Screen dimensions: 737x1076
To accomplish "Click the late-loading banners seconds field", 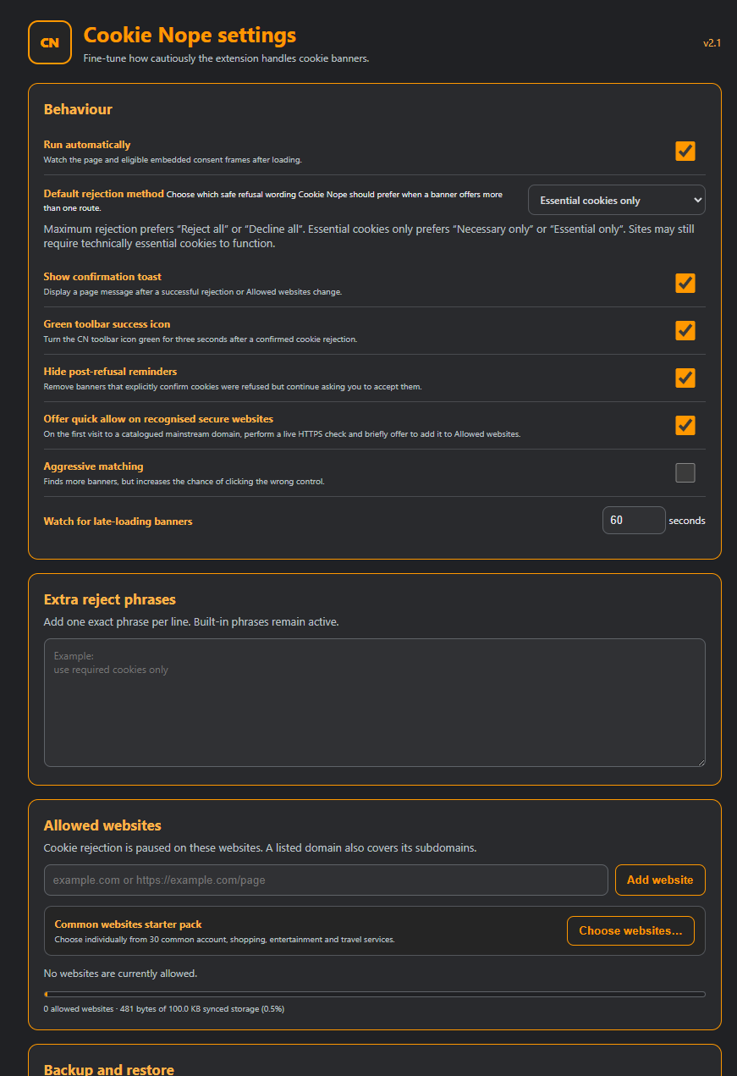I will pyautogui.click(x=634, y=520).
